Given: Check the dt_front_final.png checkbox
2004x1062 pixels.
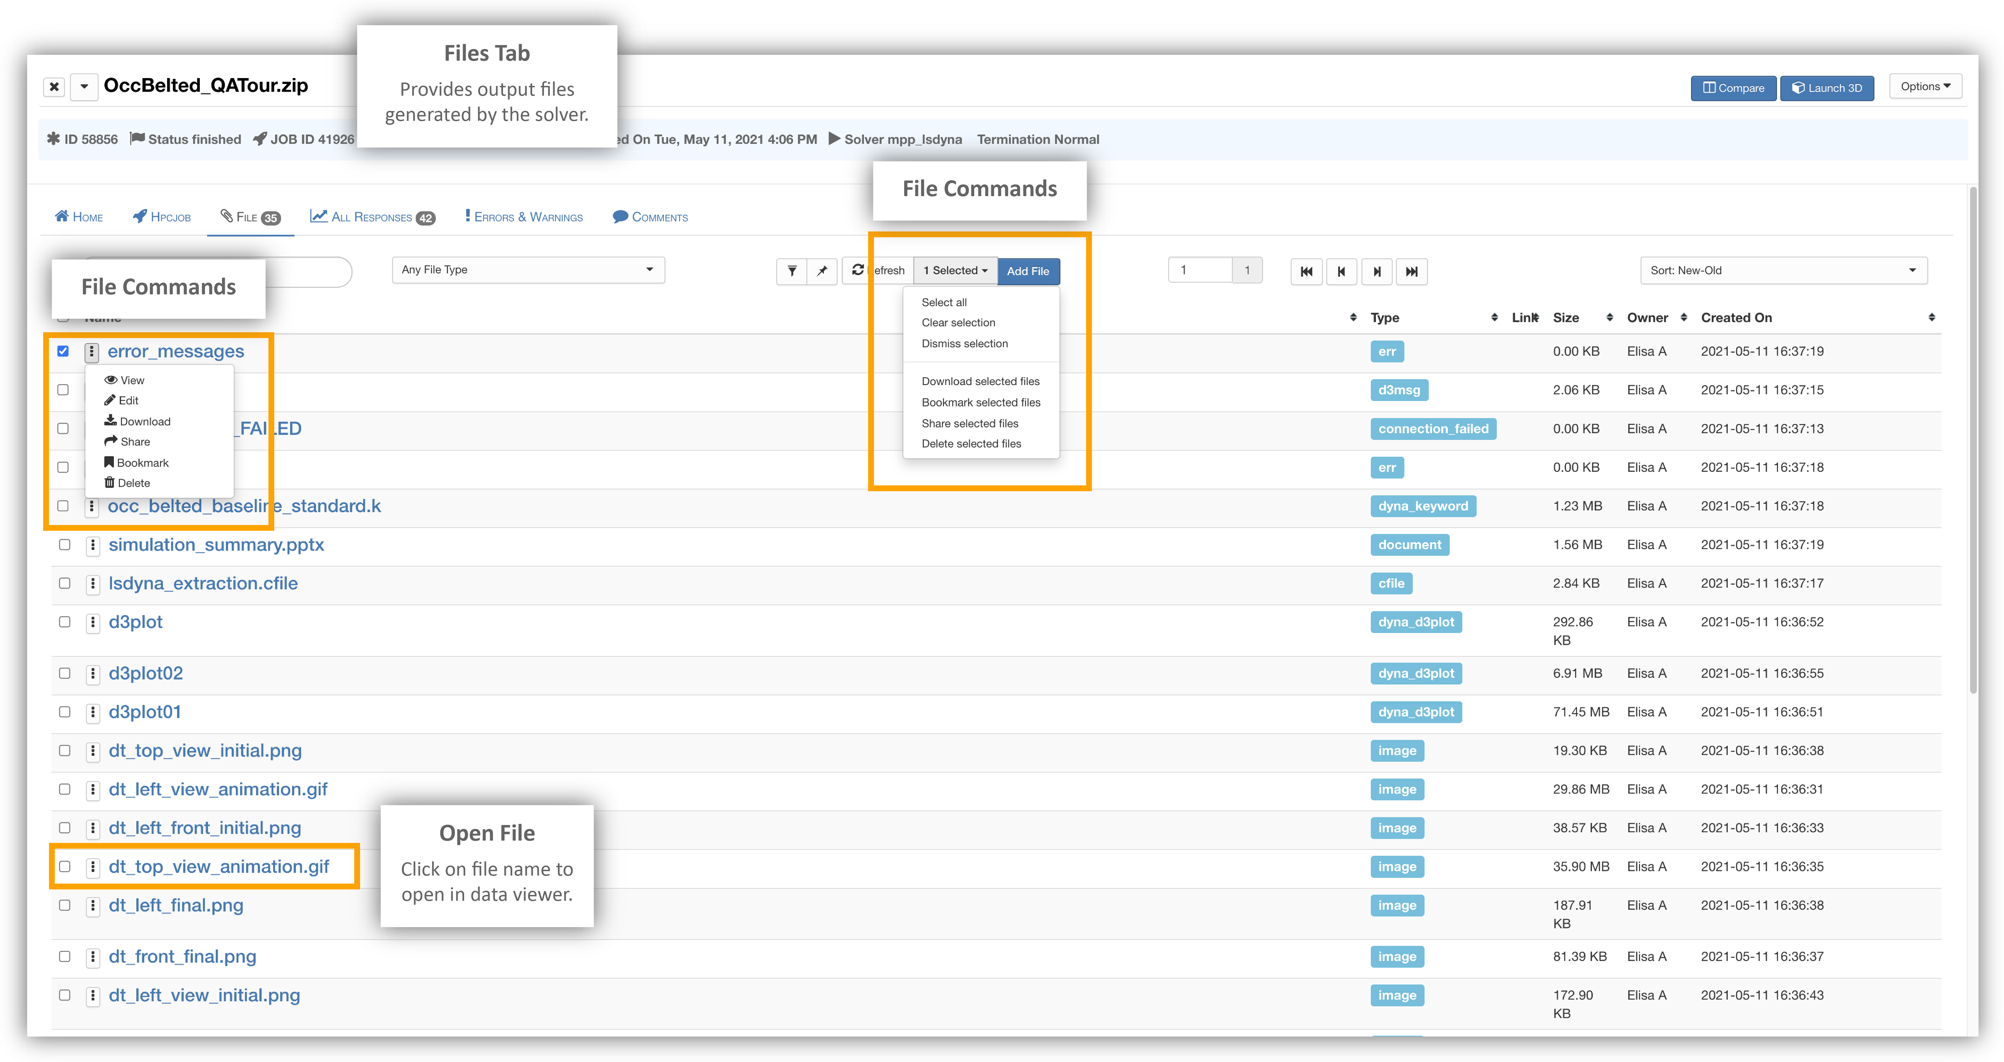Looking at the screenshot, I should click(65, 956).
